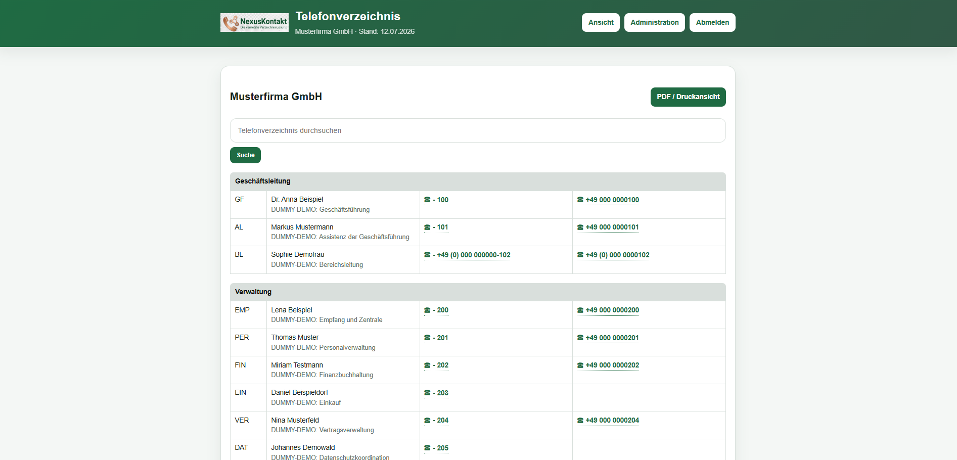Click phone icon next to extension 100
The width and height of the screenshot is (957, 460).
(427, 200)
